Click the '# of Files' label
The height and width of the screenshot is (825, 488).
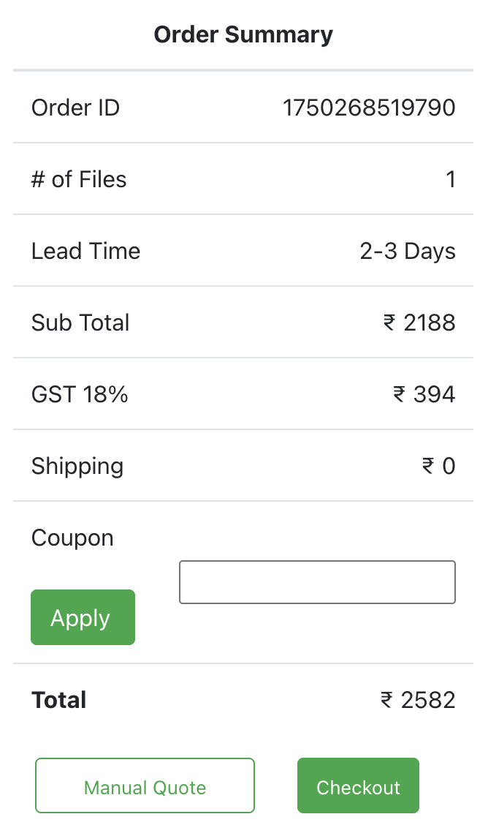pos(79,180)
